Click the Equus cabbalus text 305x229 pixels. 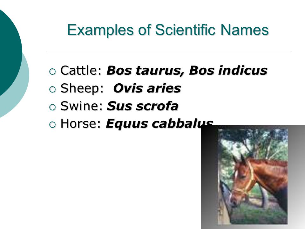click(159, 124)
